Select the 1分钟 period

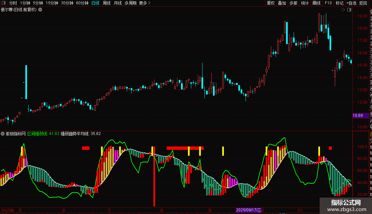pos(25,3)
